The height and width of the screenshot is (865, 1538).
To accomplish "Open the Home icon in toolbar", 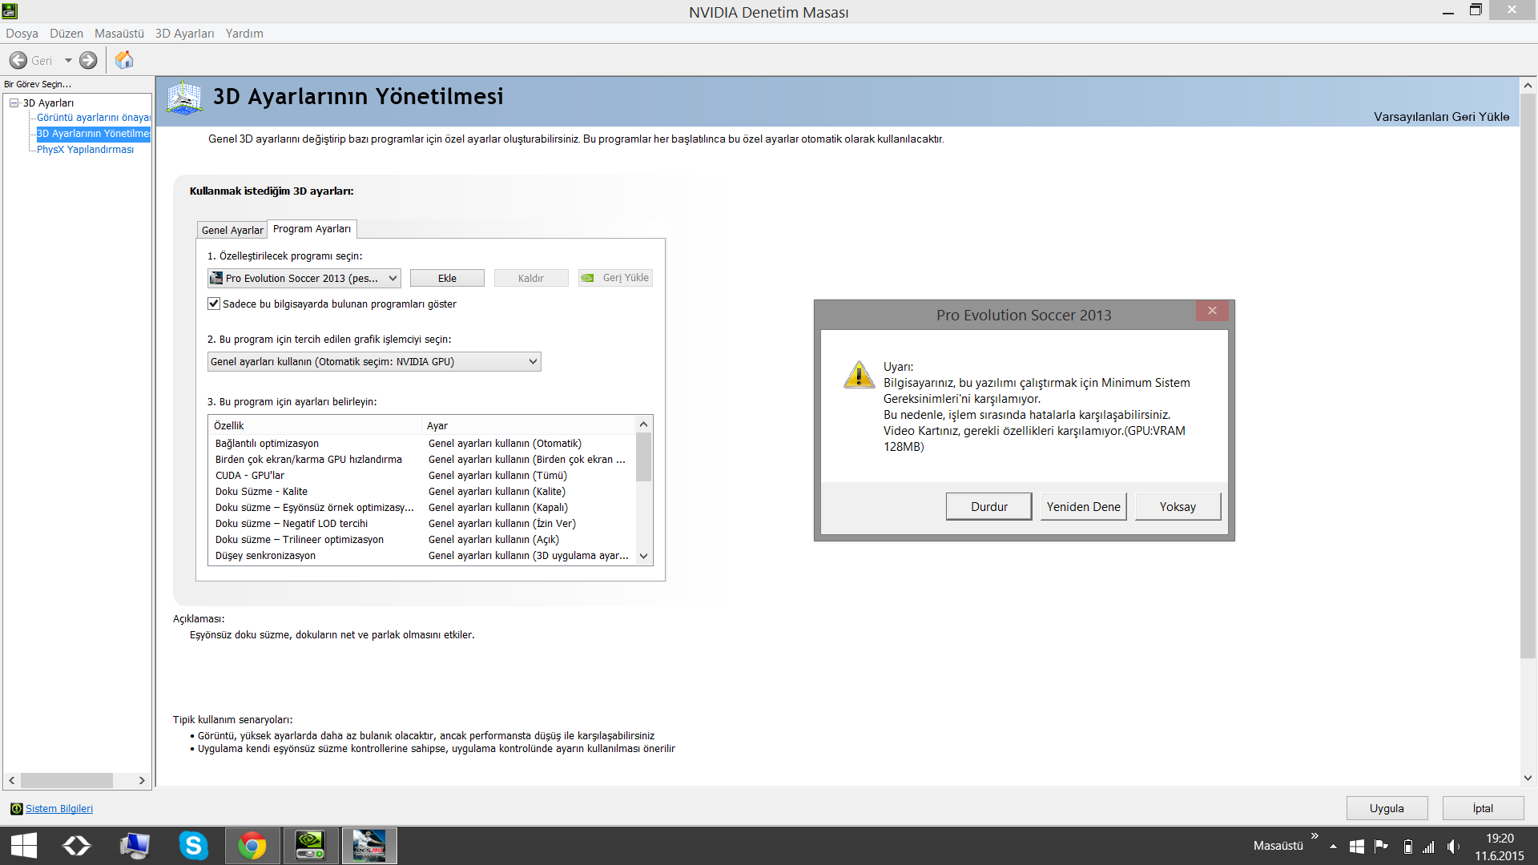I will pyautogui.click(x=124, y=60).
